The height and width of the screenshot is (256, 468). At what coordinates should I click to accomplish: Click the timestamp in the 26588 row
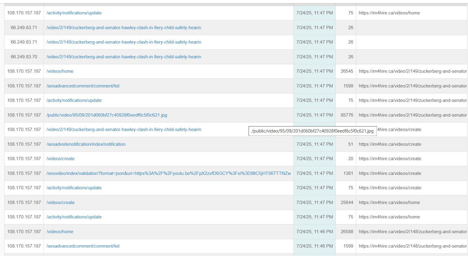click(314, 232)
